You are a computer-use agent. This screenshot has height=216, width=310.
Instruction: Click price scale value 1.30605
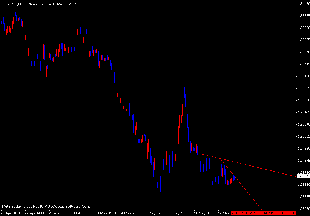304,88
